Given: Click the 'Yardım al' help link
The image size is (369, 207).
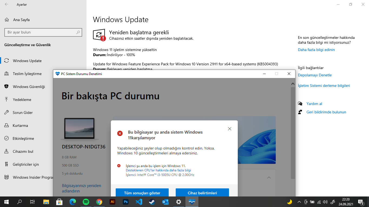Looking at the screenshot, I should click(314, 104).
